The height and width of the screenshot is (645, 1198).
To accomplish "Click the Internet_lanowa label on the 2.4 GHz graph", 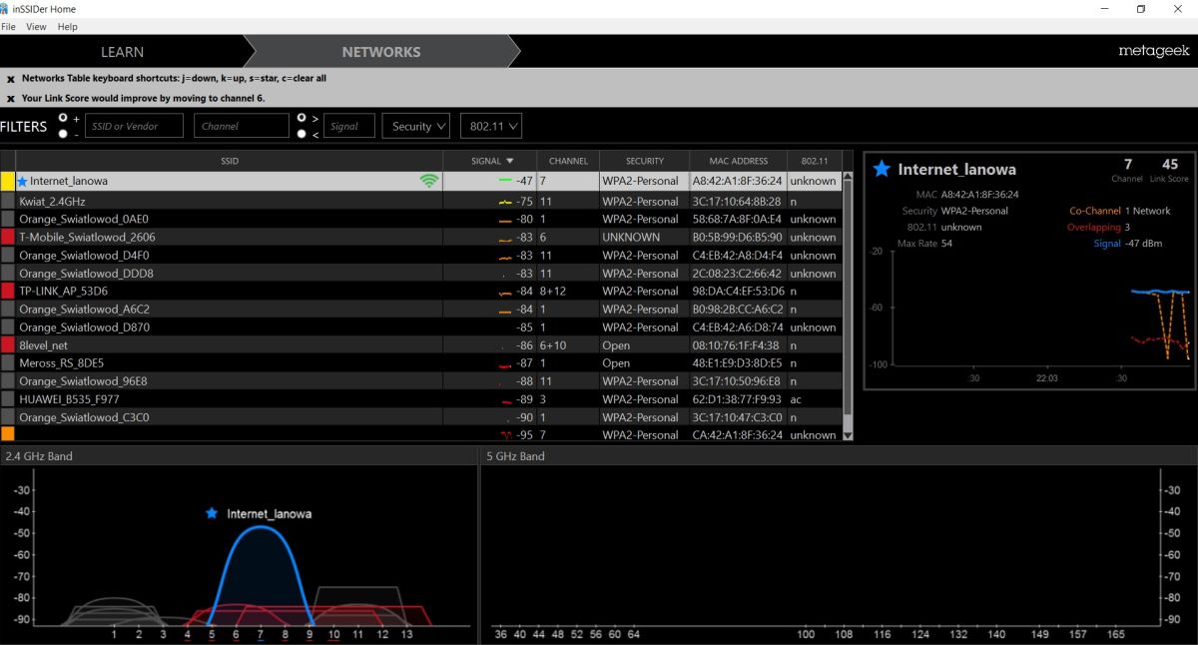I will pos(270,513).
